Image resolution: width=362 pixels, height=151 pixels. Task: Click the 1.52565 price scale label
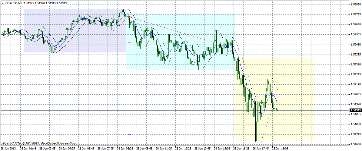[x=356, y=34]
